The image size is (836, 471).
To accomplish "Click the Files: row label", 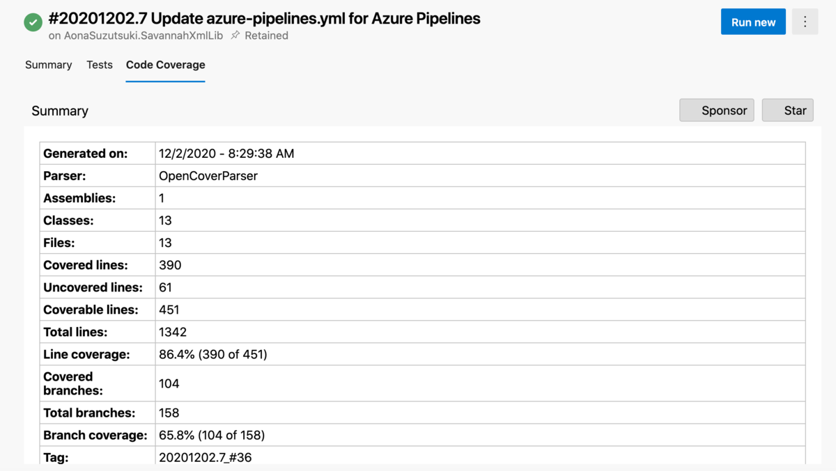I will point(59,243).
